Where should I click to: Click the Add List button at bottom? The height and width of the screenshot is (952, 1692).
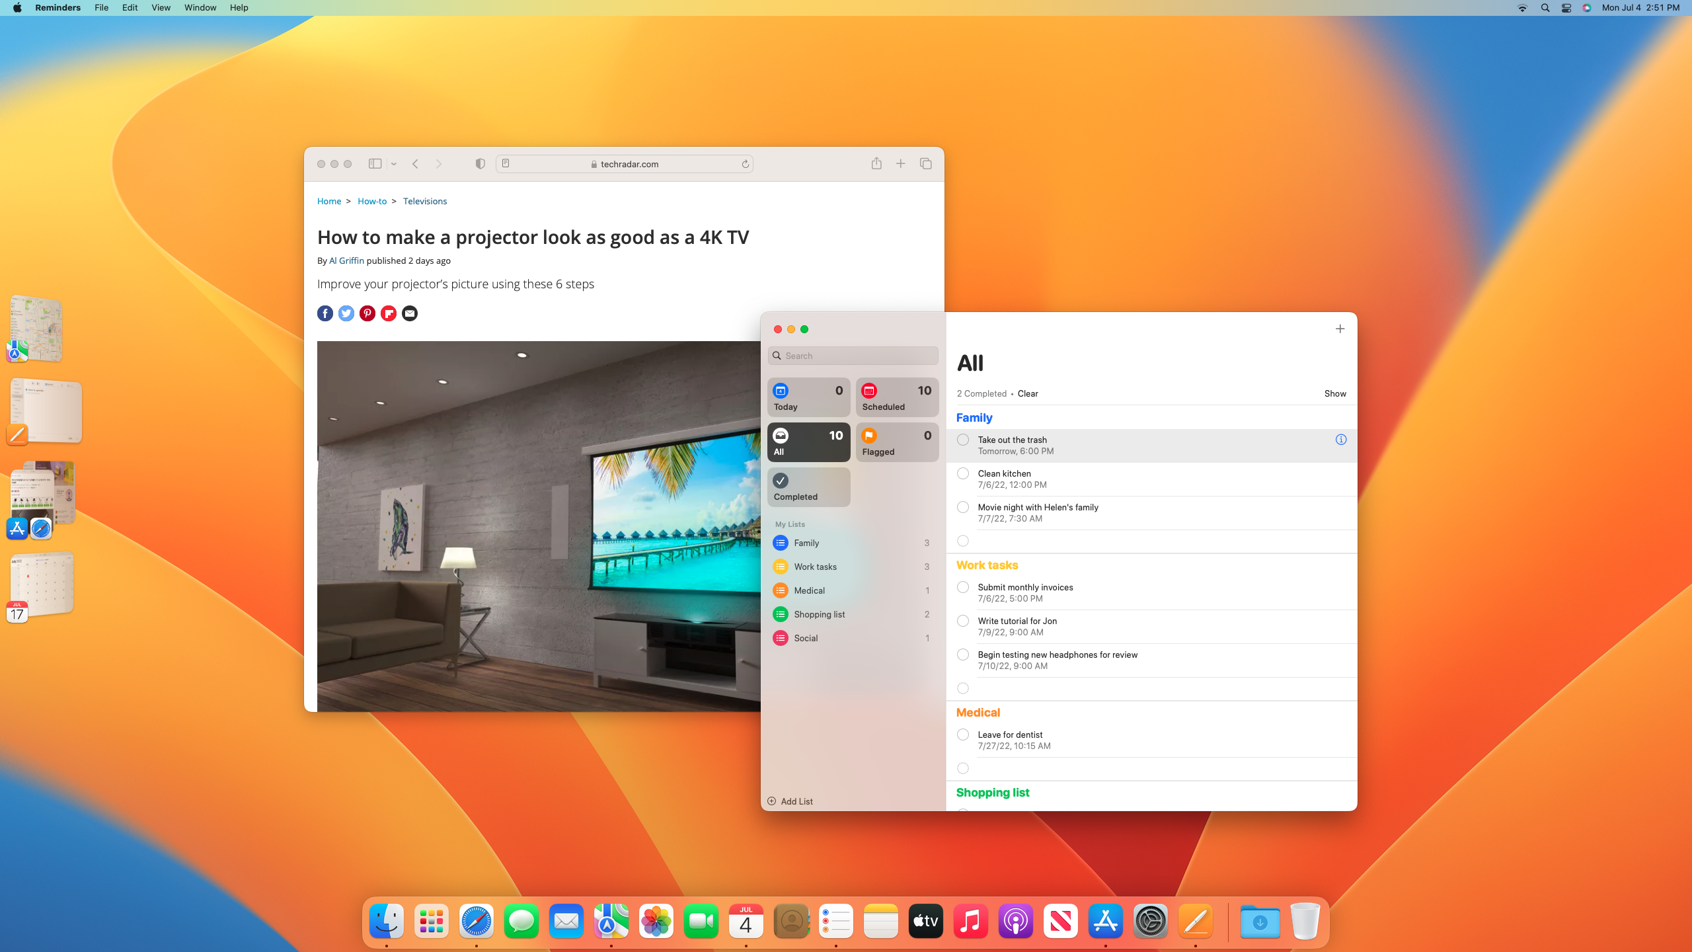pyautogui.click(x=790, y=801)
